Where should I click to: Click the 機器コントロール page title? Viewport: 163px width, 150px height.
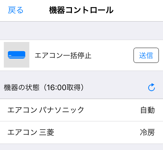click(81, 10)
